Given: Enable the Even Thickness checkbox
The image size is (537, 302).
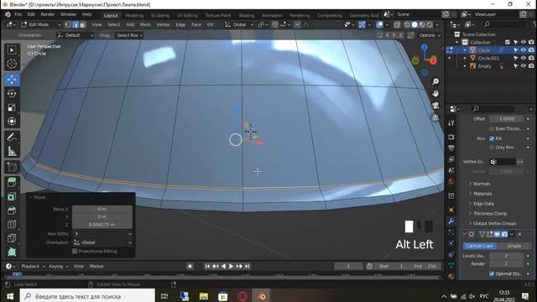Looking at the screenshot, I should 492,128.
